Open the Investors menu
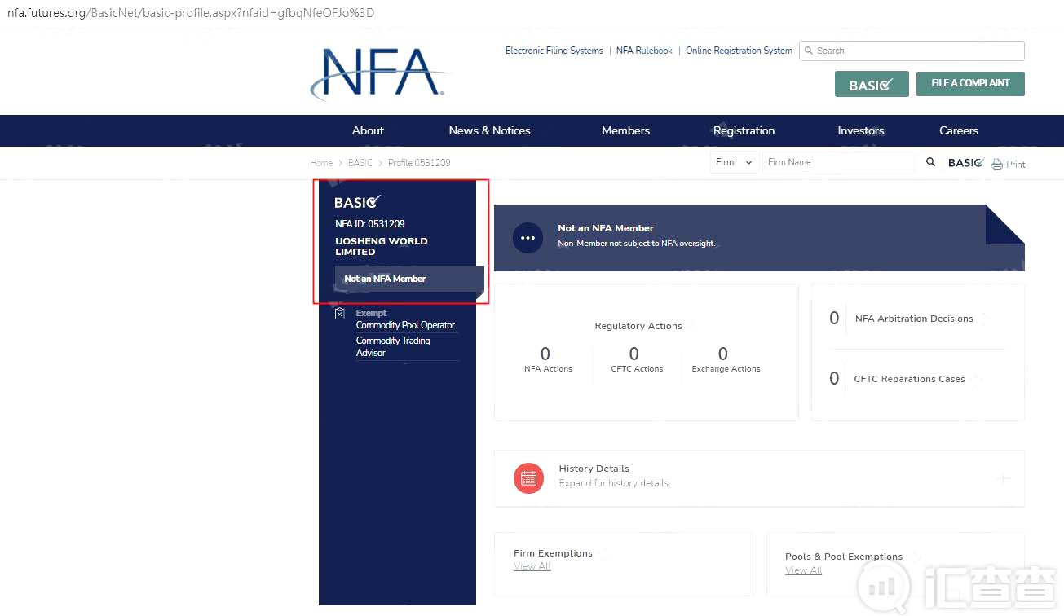 (x=861, y=130)
